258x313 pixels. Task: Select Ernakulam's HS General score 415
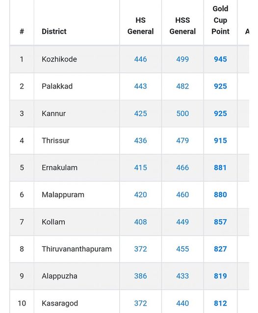point(140,168)
